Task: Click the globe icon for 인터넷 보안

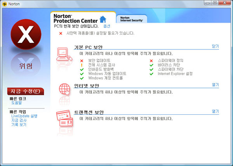Action: tap(64, 89)
